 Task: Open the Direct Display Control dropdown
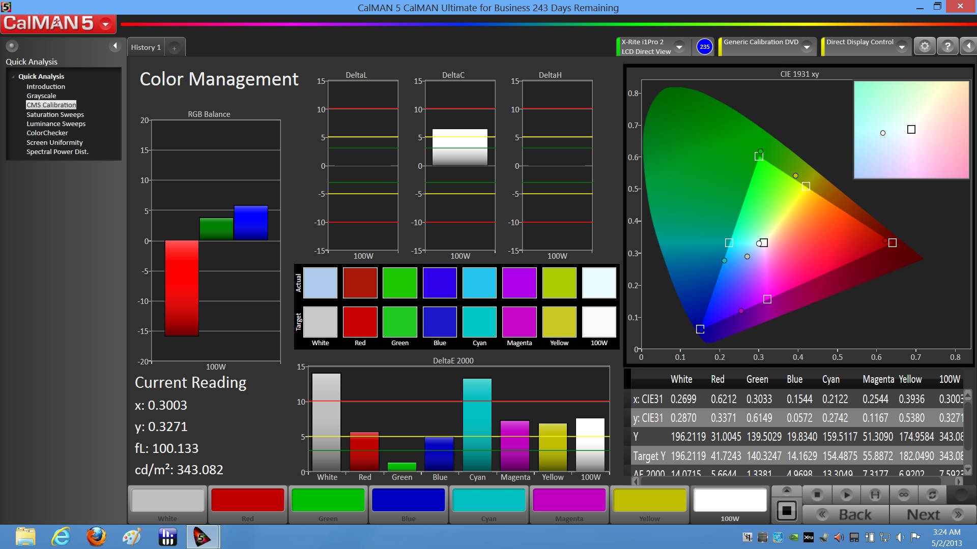[x=902, y=47]
